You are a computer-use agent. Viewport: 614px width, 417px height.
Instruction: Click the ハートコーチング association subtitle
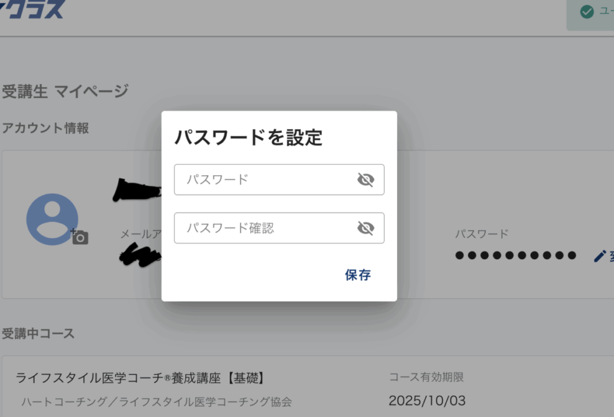pos(156,401)
